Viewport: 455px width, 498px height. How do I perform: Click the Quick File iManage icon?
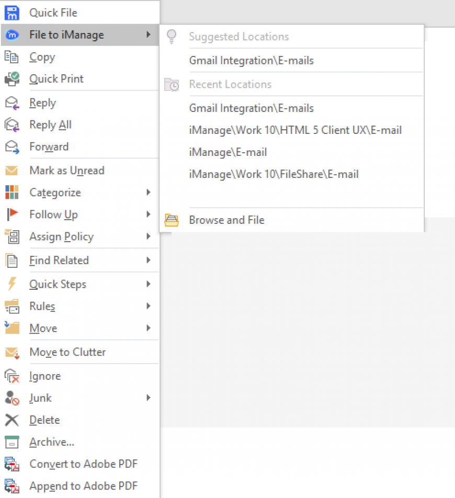(x=12, y=13)
